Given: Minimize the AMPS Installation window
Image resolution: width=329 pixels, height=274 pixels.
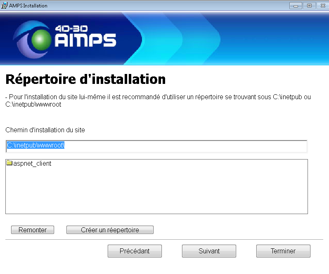Looking at the screenshot, I should tap(296, 6).
